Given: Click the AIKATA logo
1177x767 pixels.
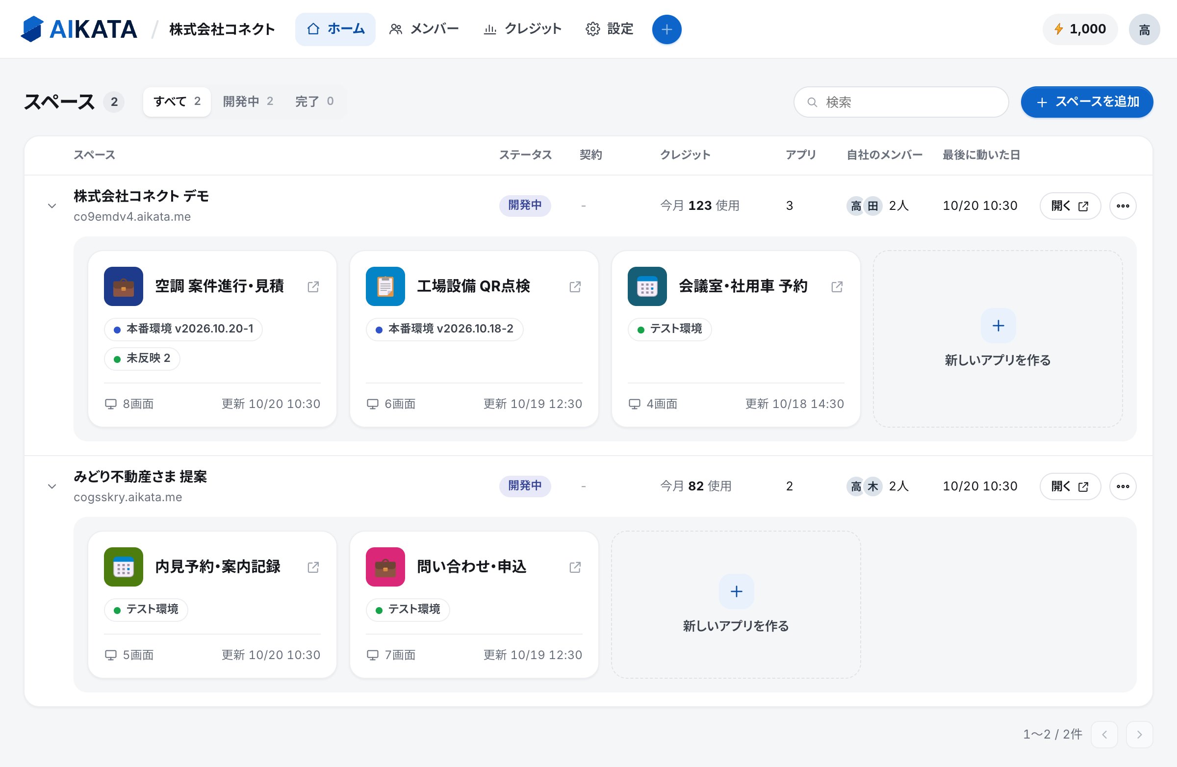Looking at the screenshot, I should [x=78, y=29].
